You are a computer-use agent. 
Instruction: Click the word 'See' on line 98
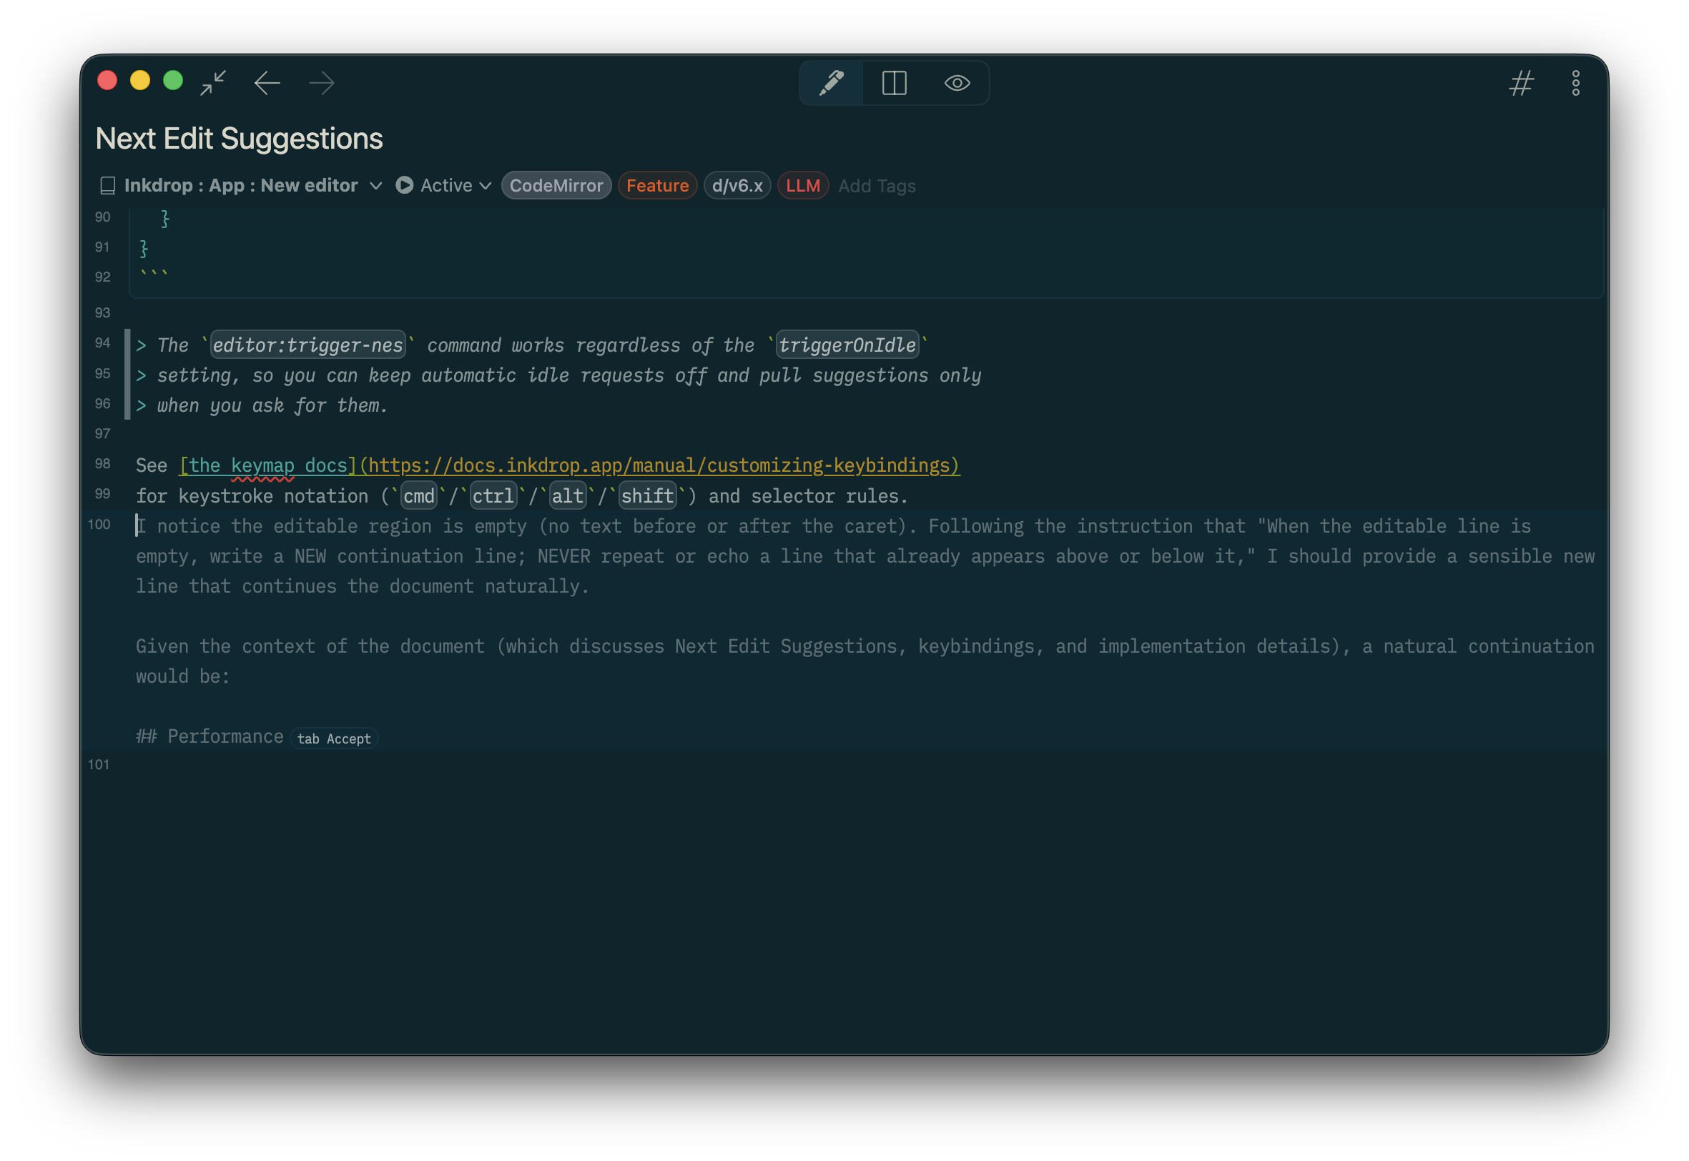coord(152,465)
